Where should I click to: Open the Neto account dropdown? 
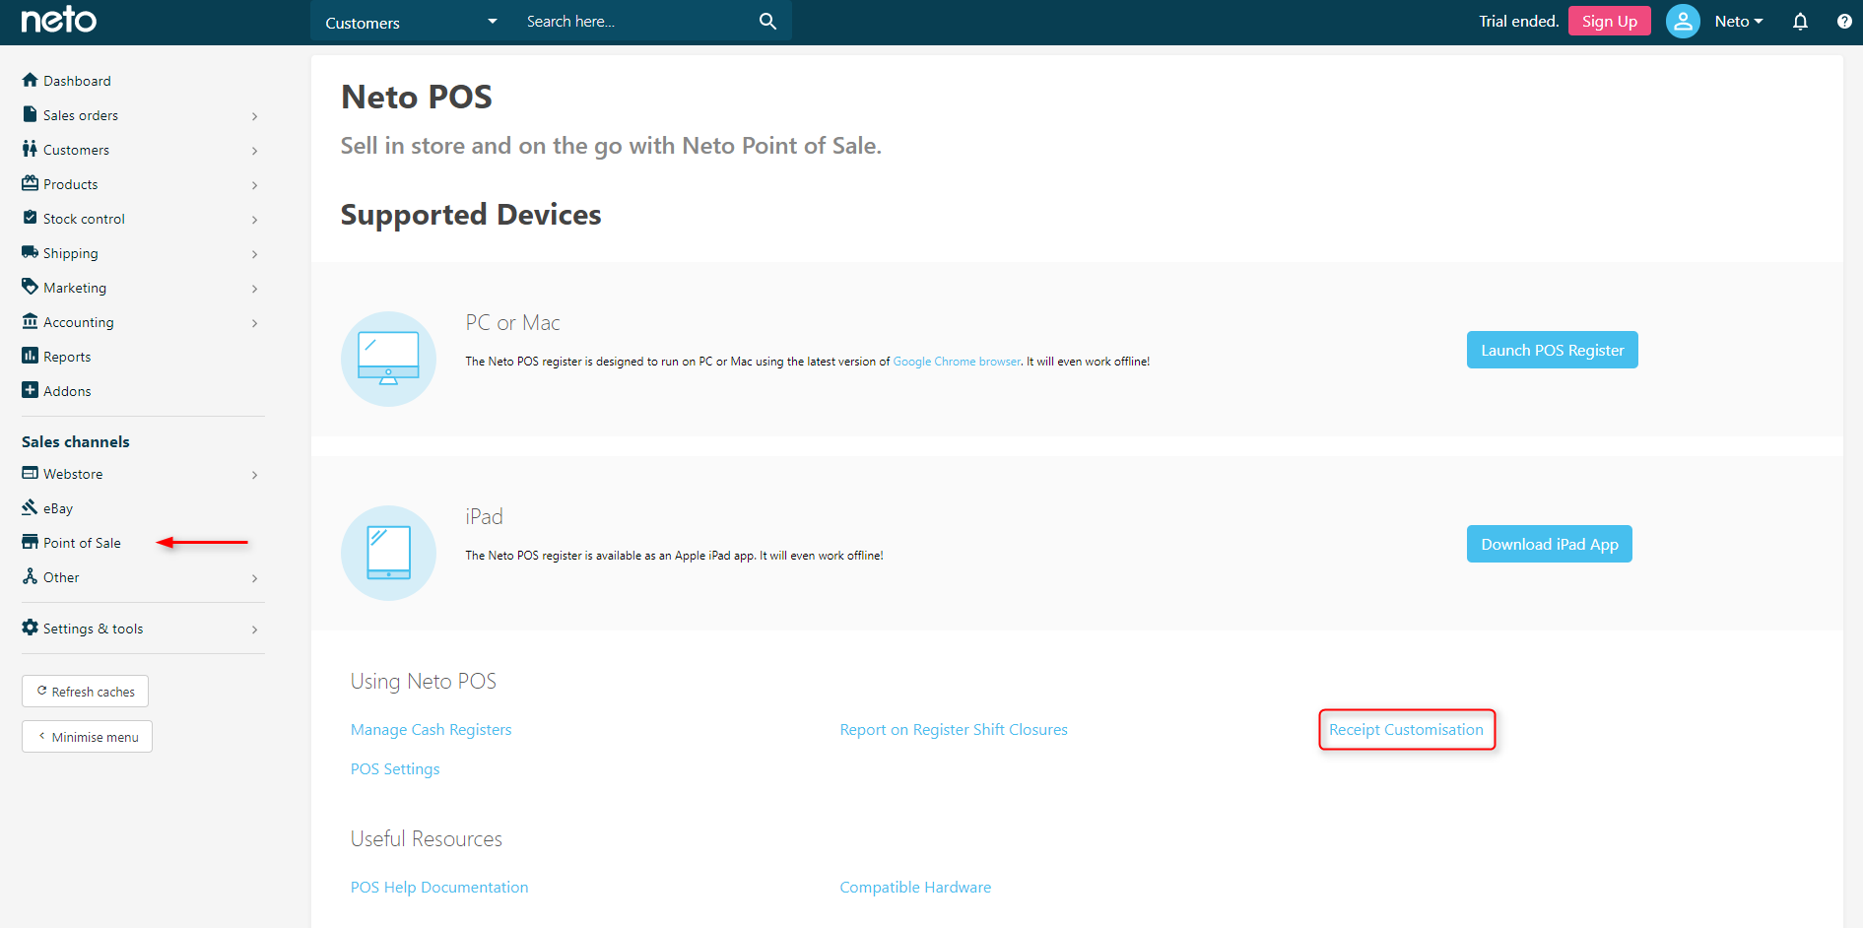(x=1738, y=22)
